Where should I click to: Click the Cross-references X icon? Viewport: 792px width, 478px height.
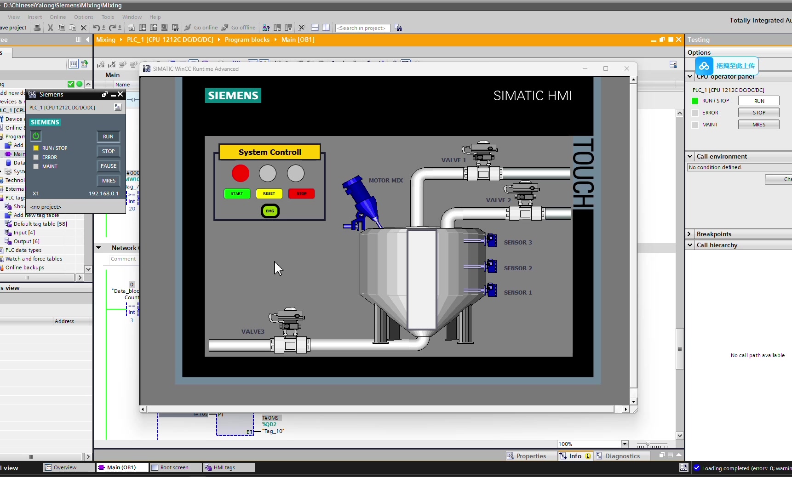302,28
